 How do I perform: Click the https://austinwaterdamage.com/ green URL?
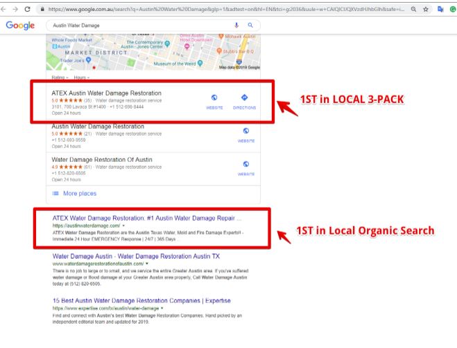pyautogui.click(x=86, y=226)
